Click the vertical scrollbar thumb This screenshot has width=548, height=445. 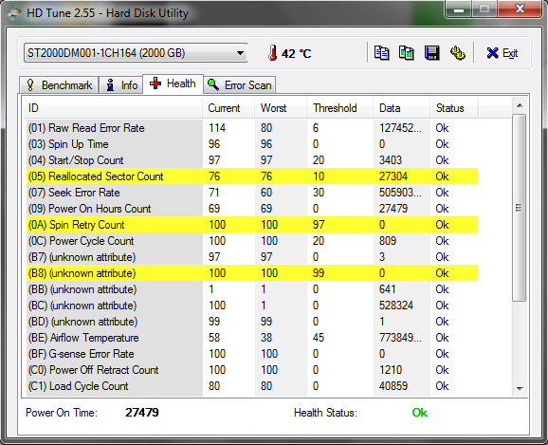pyautogui.click(x=520, y=208)
